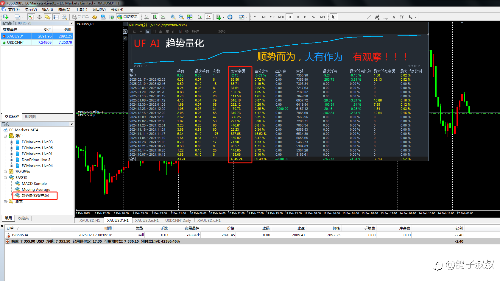Switch chart to candlestick style

[x=155, y=17]
